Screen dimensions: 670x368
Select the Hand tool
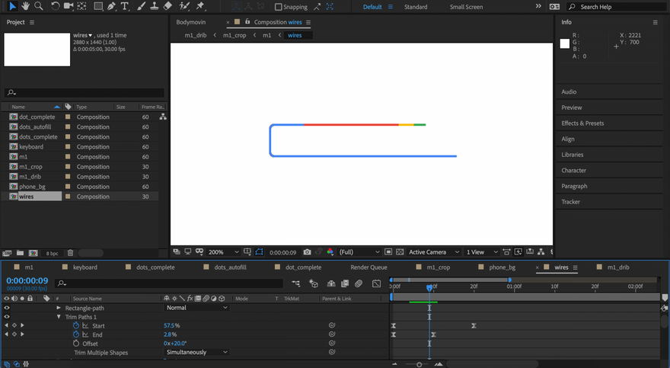(x=26, y=6)
